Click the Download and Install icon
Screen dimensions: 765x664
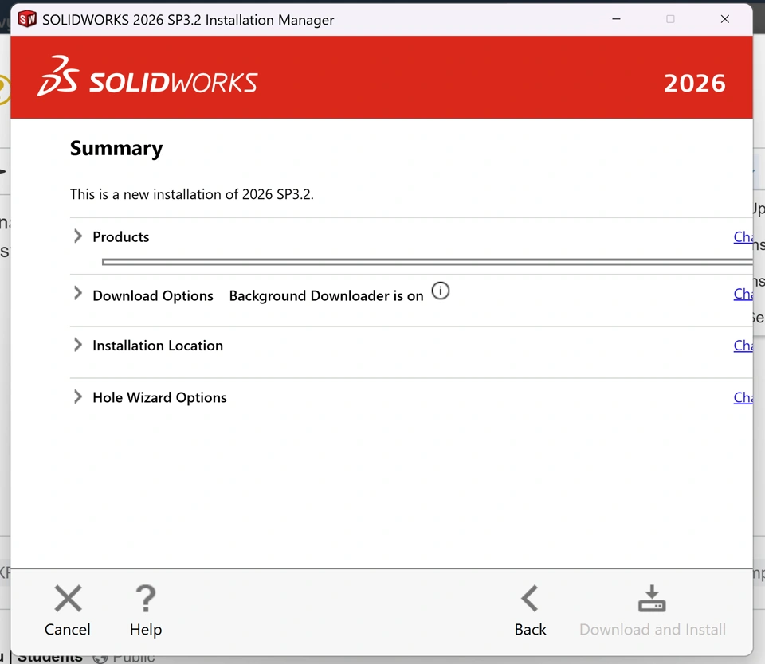click(x=652, y=598)
